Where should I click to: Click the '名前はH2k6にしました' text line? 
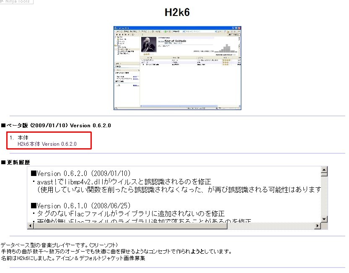pos(73,258)
